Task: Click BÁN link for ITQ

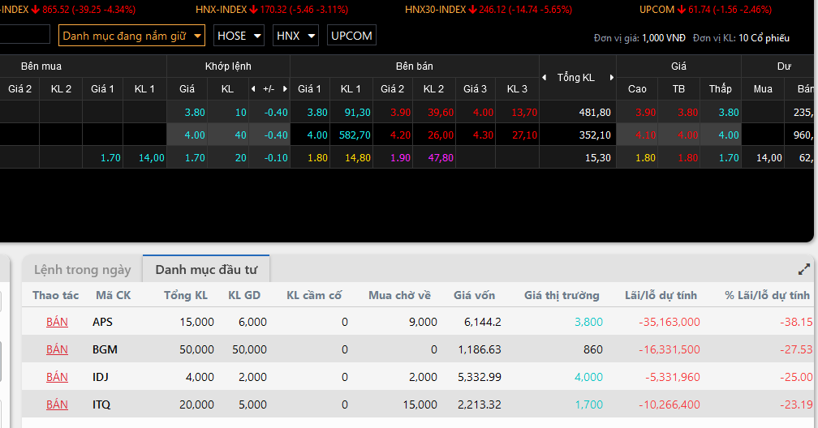Action: point(57,404)
